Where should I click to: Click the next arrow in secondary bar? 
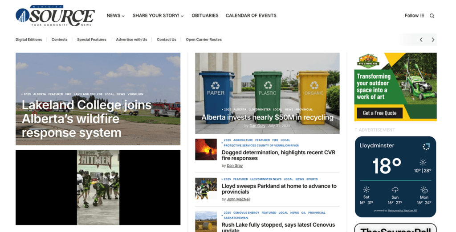(433, 40)
